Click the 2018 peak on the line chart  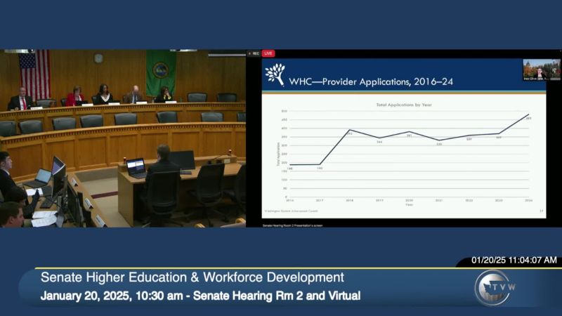[350, 130]
